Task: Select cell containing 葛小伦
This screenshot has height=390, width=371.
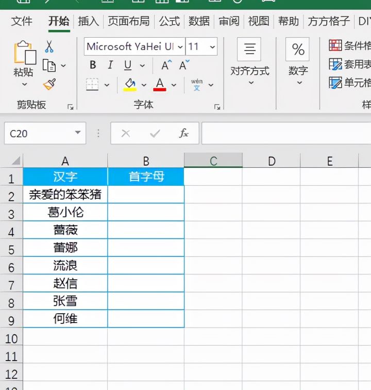Action: click(x=65, y=212)
